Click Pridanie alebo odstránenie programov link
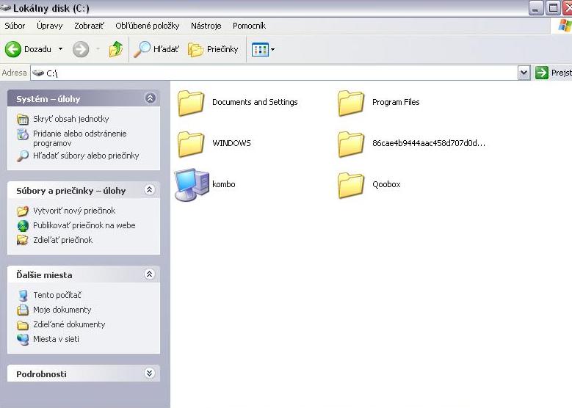 click(x=80, y=138)
